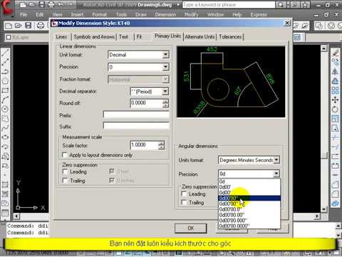Click the New drawing icon in toolbar
This screenshot has width=342, height=257.
coord(9,26)
